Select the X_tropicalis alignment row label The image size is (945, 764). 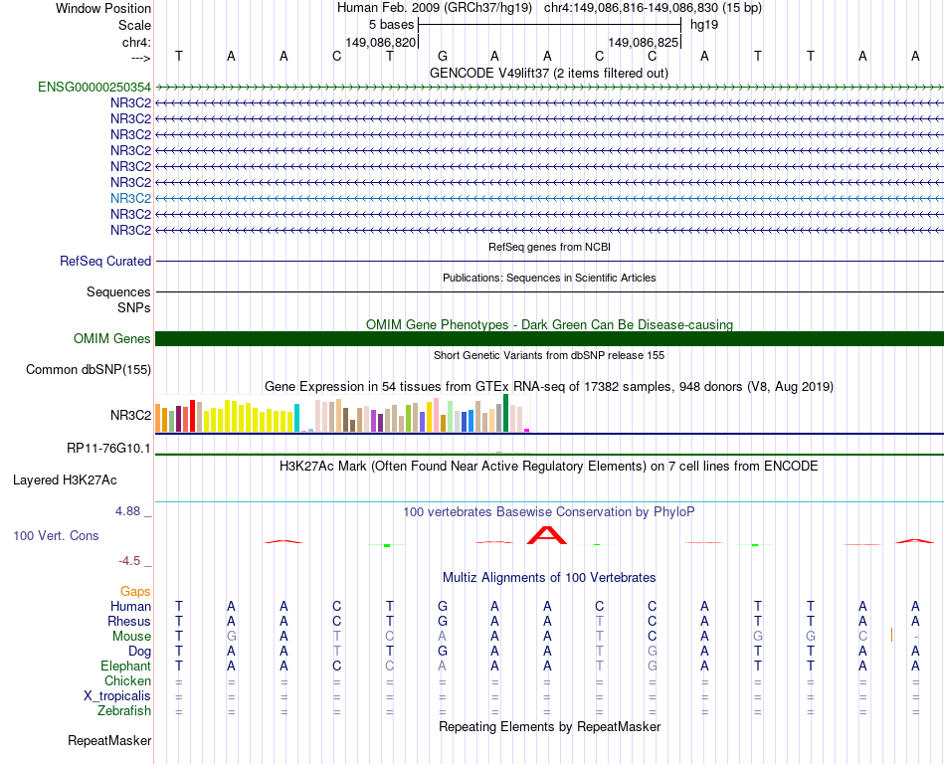pos(117,696)
